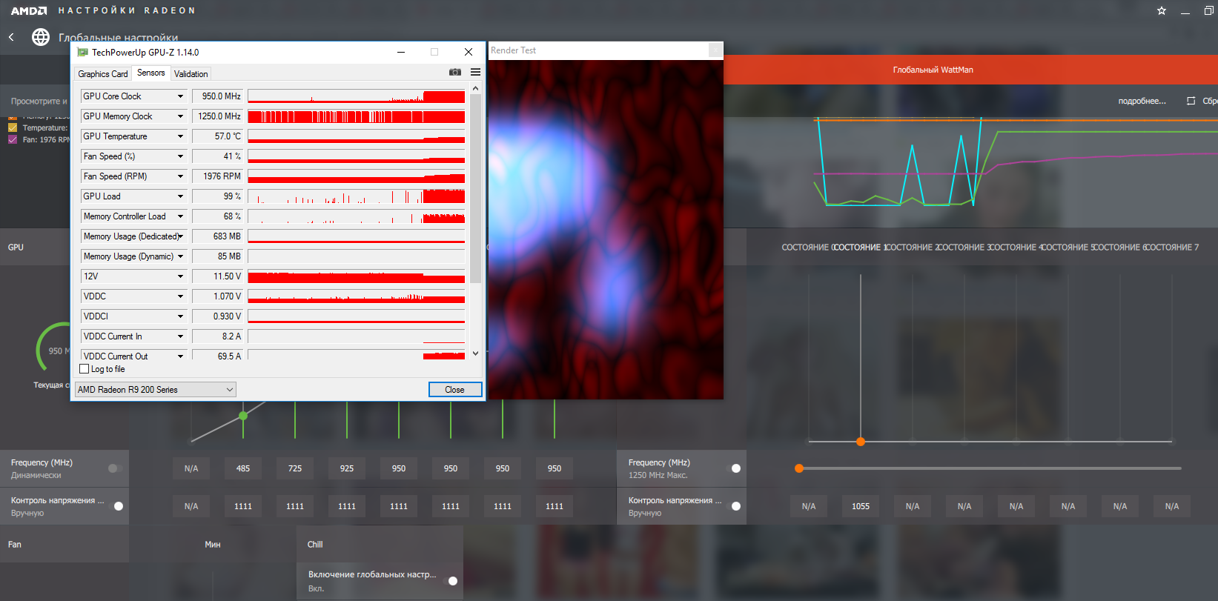Image resolution: width=1218 pixels, height=601 pixels.
Task: Select the Глобальный WattMan tab
Action: click(933, 70)
